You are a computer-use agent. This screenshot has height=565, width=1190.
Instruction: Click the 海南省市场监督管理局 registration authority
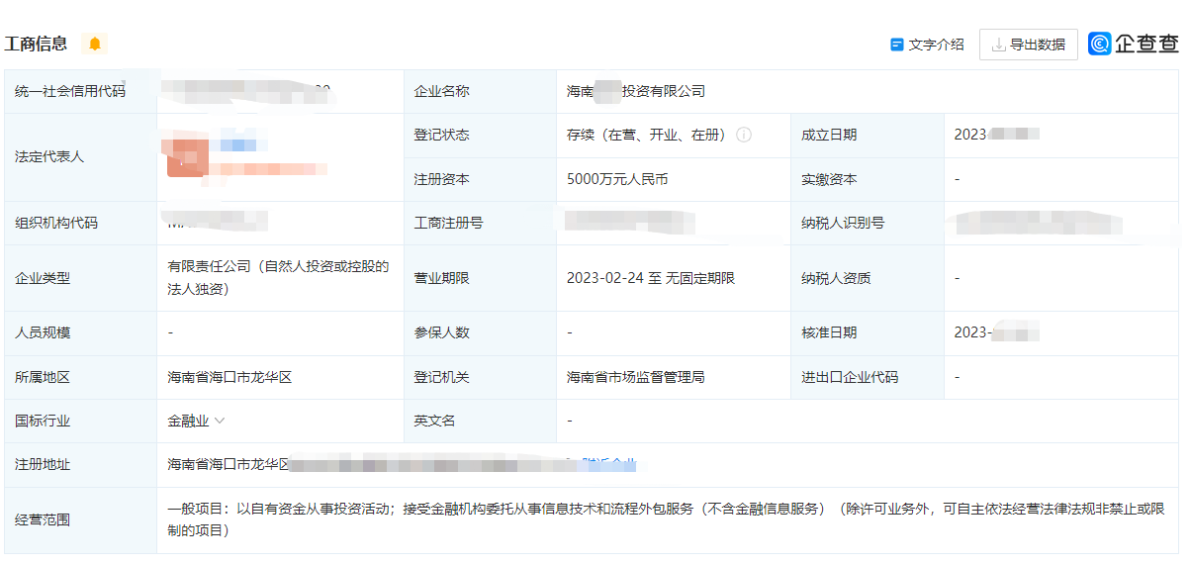635,377
